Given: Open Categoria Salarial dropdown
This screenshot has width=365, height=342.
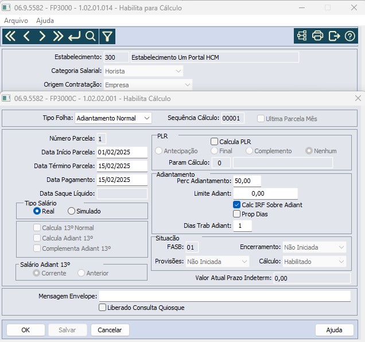Looking at the screenshot, I should (x=143, y=71).
